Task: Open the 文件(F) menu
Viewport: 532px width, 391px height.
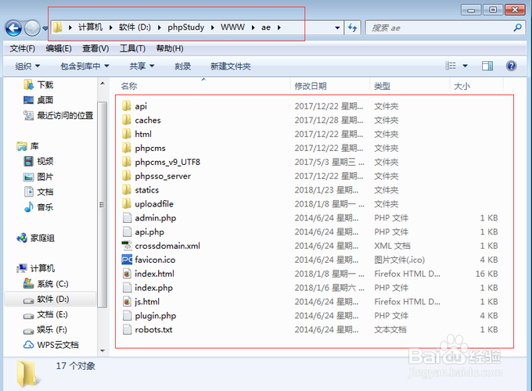Action: coord(23,48)
